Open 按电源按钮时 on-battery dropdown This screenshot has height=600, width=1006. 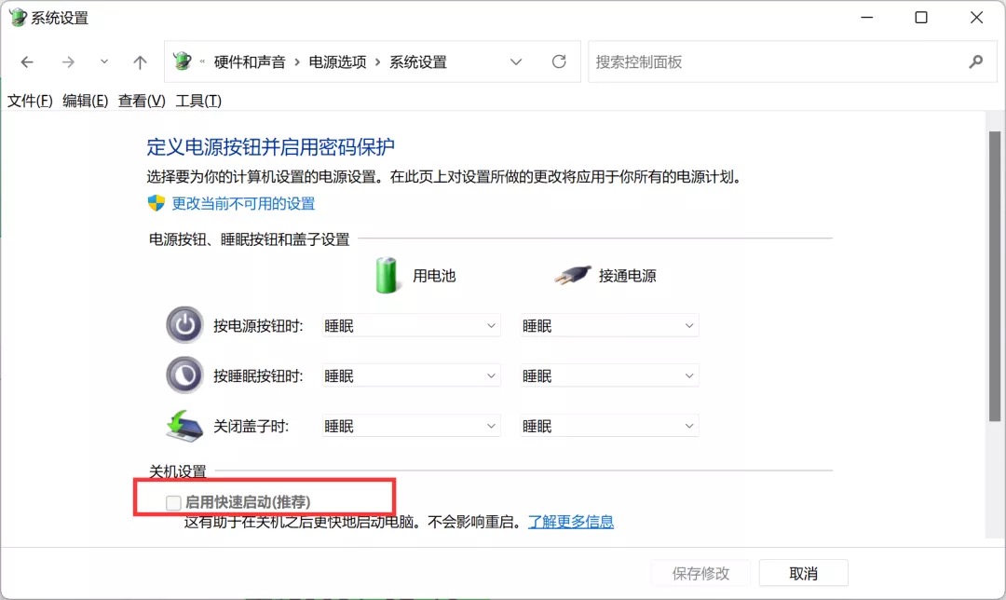pos(411,326)
